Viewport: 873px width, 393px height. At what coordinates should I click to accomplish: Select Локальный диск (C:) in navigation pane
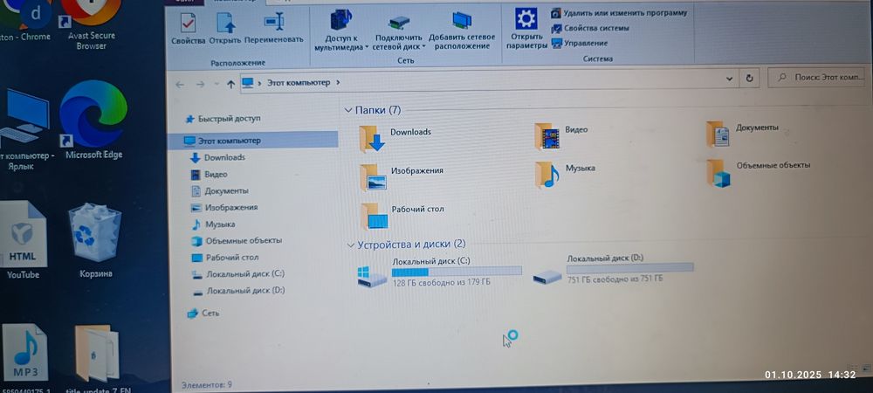(x=237, y=274)
